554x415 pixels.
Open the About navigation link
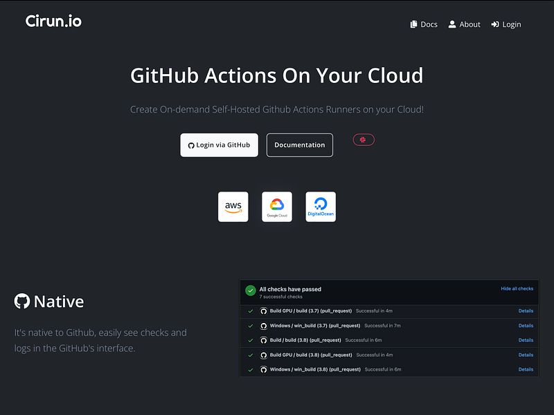[x=464, y=24]
